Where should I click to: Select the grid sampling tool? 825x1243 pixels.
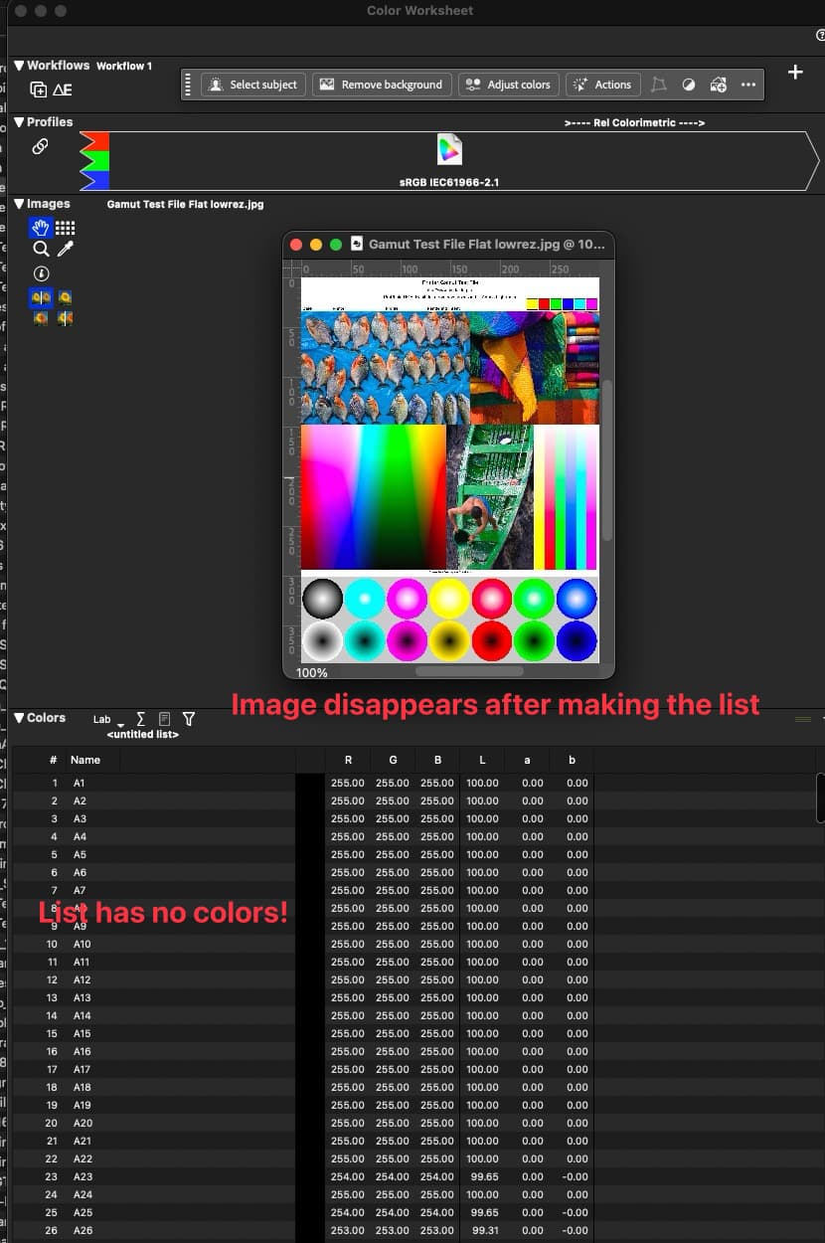click(x=66, y=228)
